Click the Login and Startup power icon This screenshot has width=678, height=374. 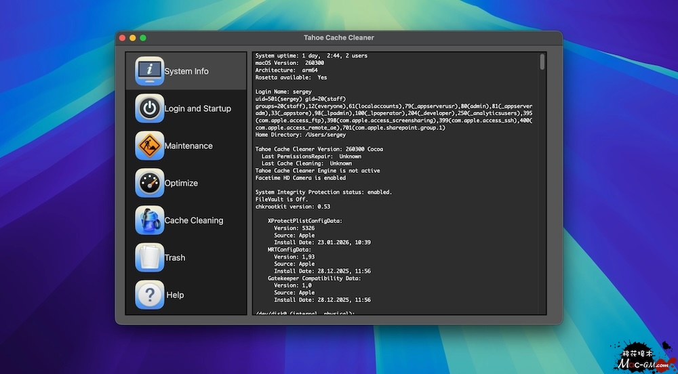[149, 108]
